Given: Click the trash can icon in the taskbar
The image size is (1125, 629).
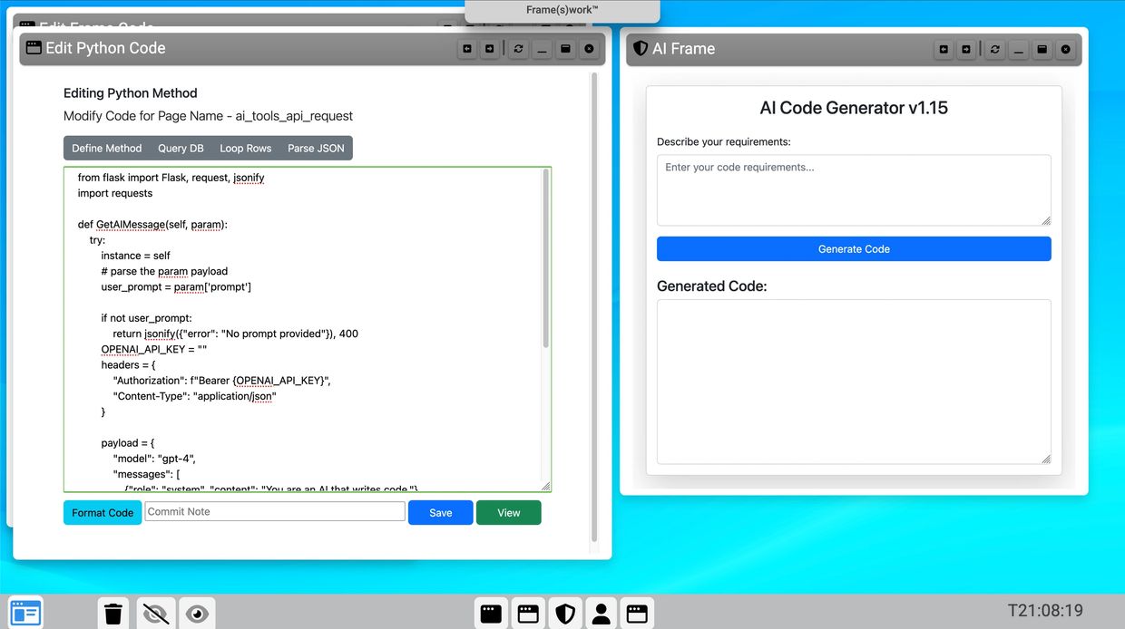Looking at the screenshot, I should (x=113, y=614).
